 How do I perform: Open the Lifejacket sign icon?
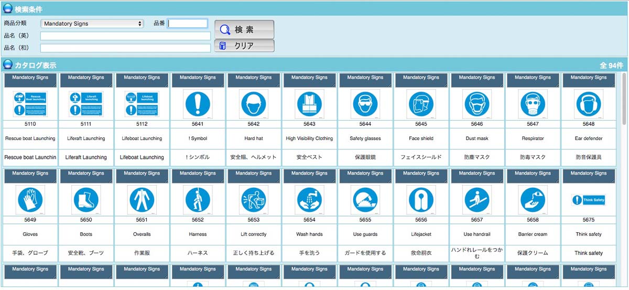[421, 200]
